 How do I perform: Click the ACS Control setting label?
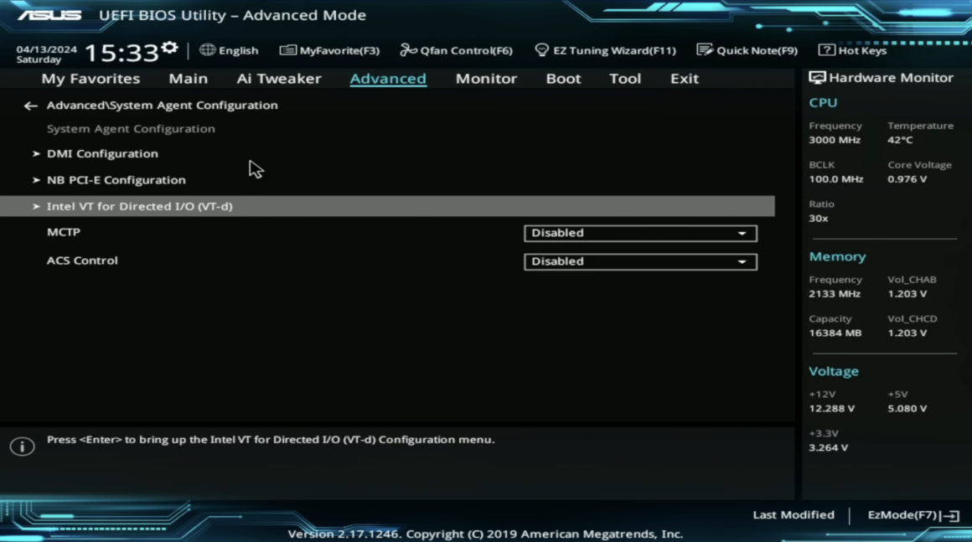[82, 261]
